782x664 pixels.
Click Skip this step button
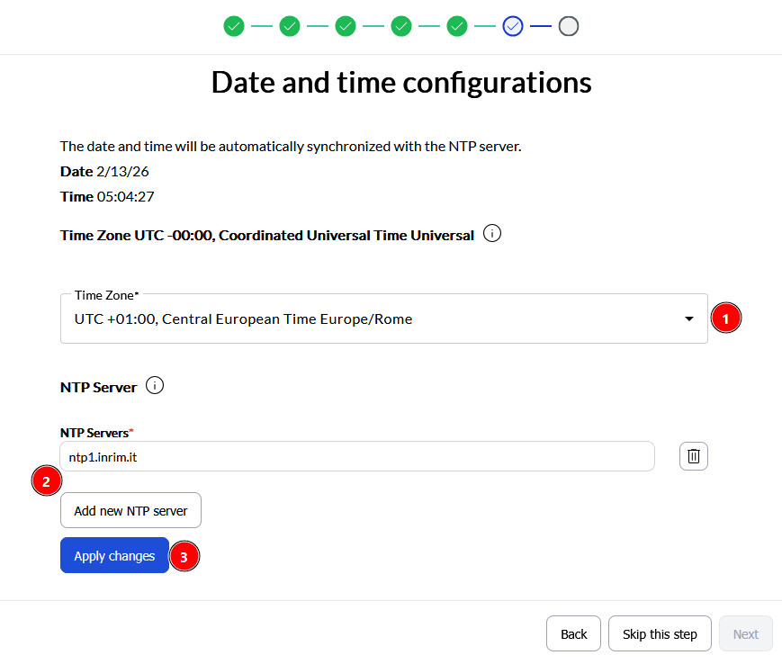(x=660, y=633)
